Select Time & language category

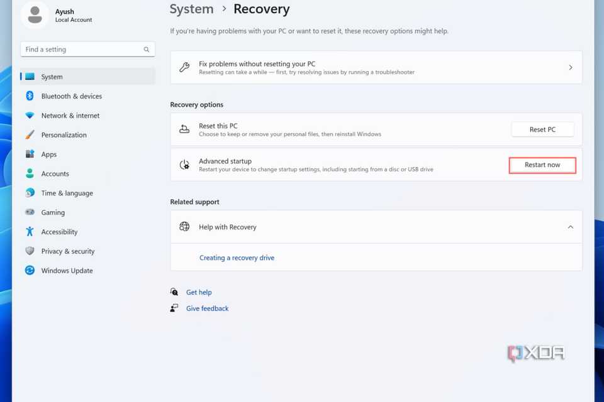pyautogui.click(x=88, y=193)
